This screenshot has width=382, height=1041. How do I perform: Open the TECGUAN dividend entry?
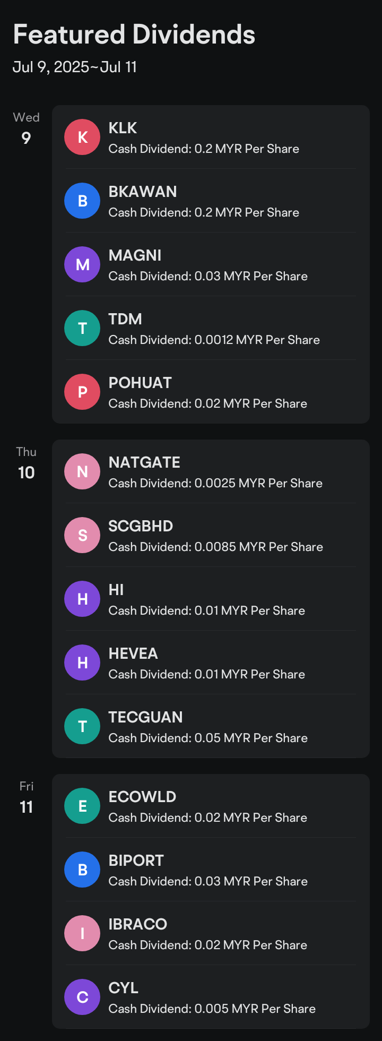tap(211, 726)
